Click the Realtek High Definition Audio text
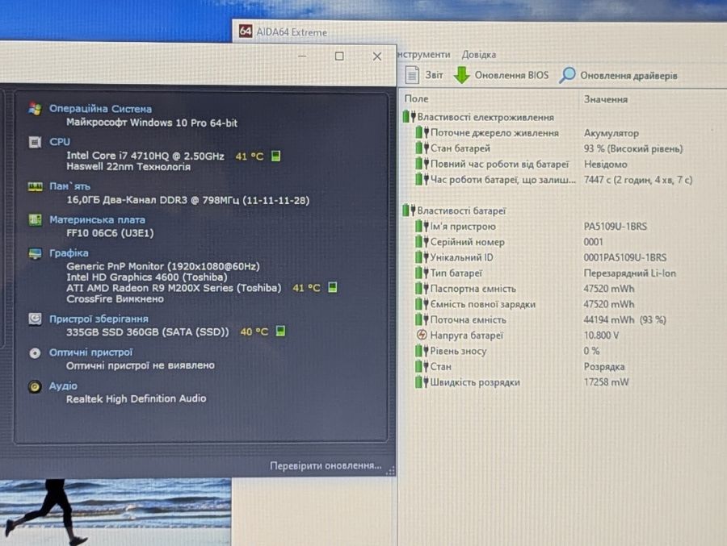Screen dimensions: 727x546 pyautogui.click(x=136, y=398)
